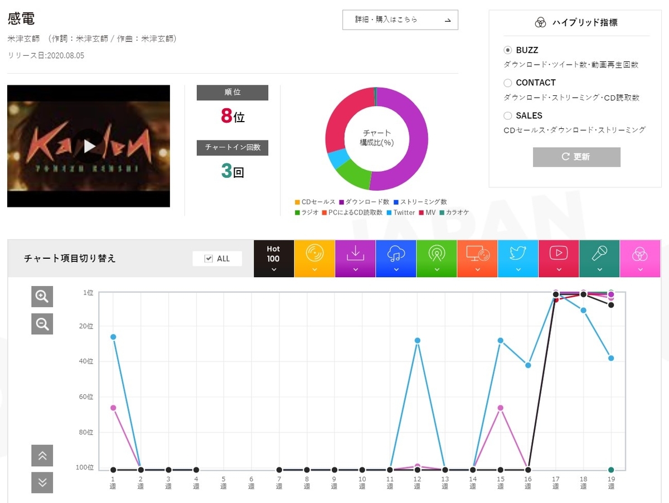Click the チャート項目切り替え label
This screenshot has height=503, width=669.
click(x=70, y=259)
